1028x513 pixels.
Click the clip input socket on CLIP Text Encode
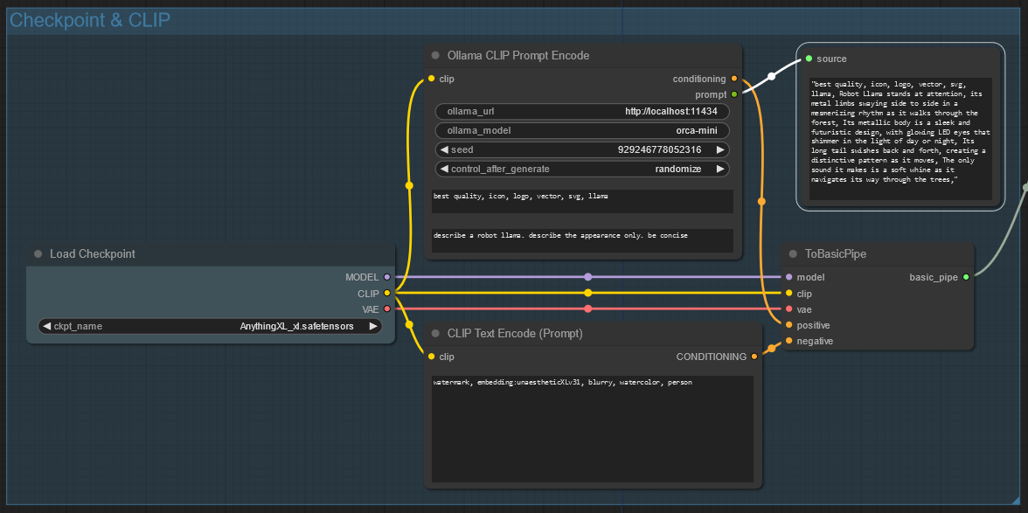(431, 357)
